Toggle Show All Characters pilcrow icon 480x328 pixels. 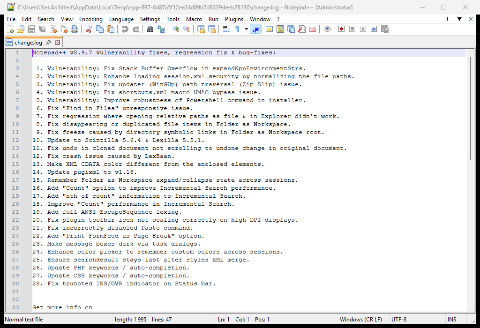pyautogui.click(x=237, y=30)
